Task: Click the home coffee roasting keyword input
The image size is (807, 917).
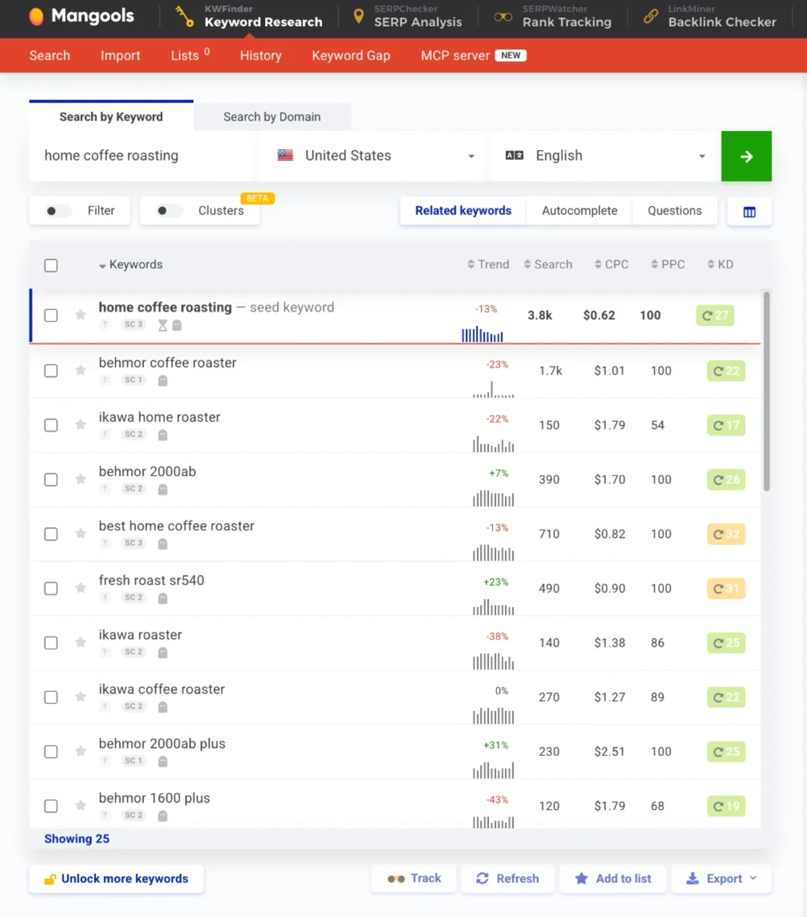Action: click(143, 156)
